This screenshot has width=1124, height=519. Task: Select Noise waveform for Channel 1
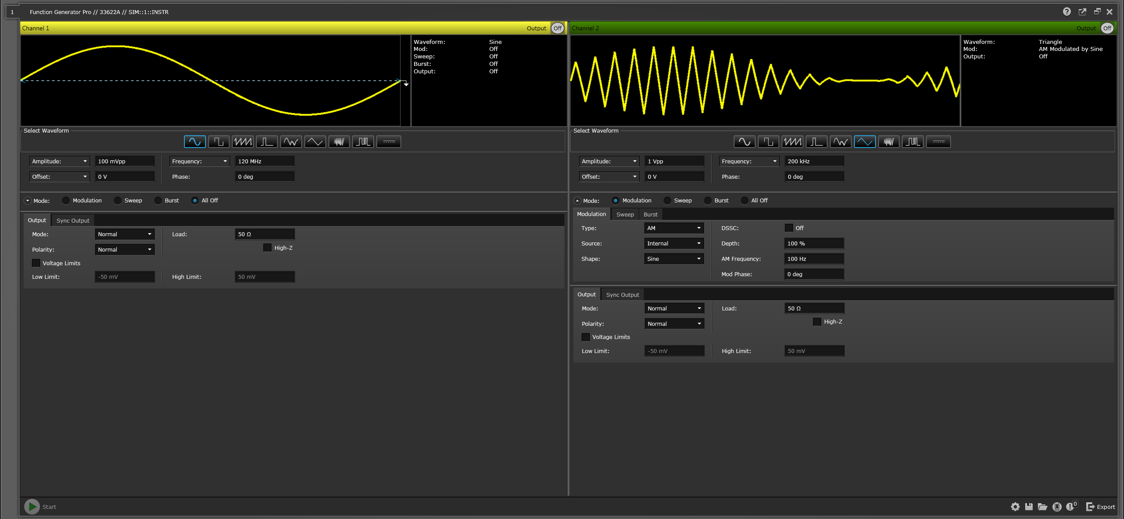[339, 142]
